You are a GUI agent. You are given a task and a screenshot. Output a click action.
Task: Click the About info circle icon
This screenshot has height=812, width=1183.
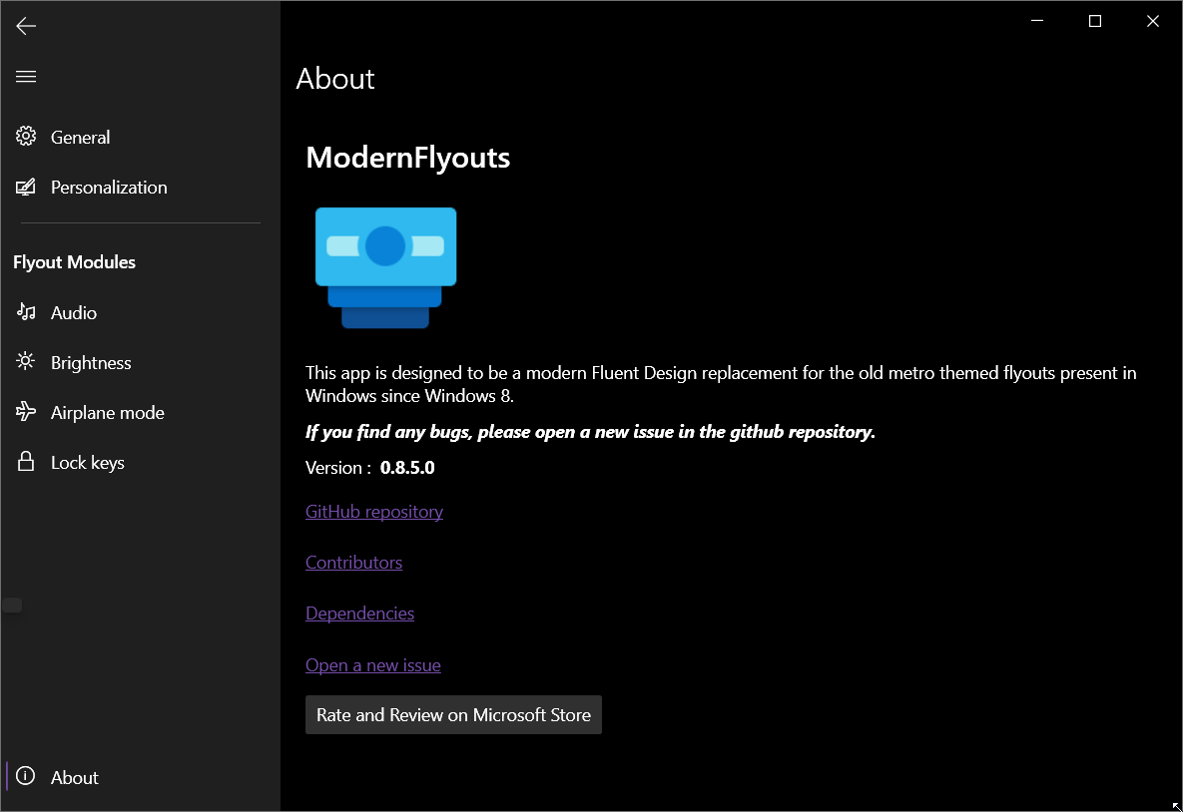(26, 776)
